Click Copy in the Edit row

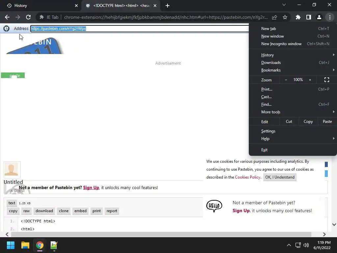308,122
